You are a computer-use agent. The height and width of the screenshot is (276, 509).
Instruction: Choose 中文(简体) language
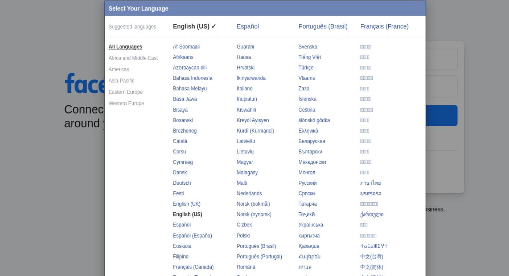(372, 267)
